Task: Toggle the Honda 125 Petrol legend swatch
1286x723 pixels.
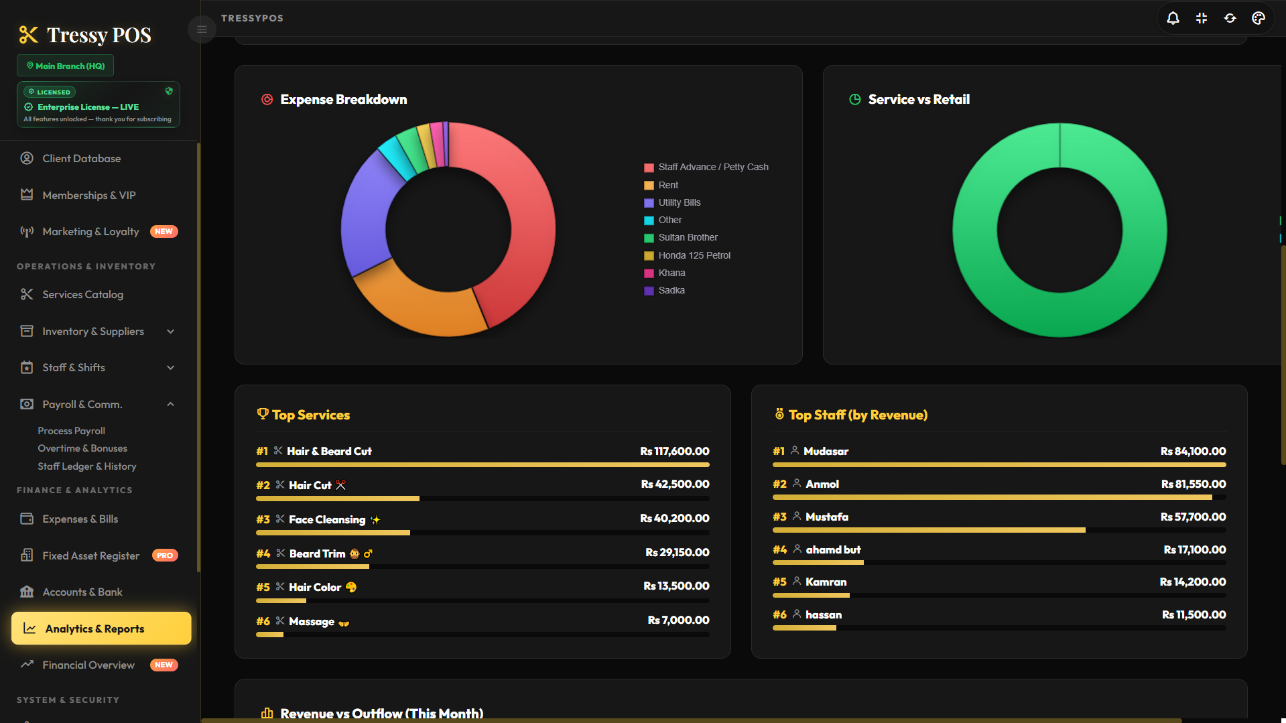Action: [x=649, y=255]
